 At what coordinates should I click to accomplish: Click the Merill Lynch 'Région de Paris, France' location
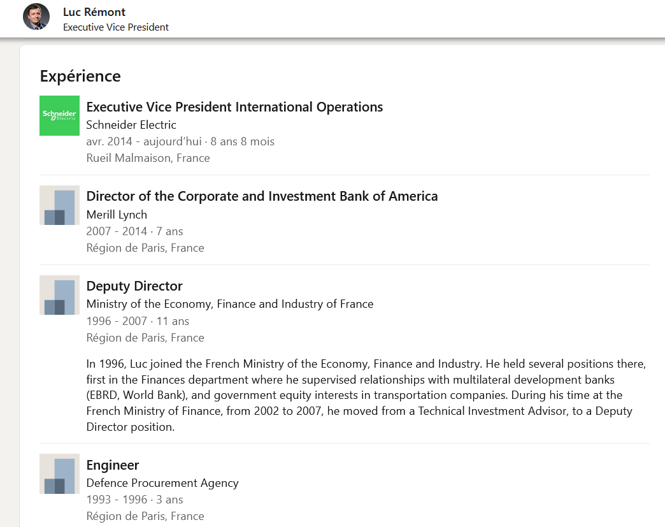(x=145, y=248)
